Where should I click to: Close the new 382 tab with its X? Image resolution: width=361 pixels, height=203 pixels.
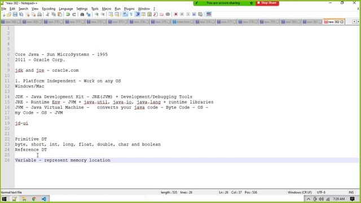[342, 22]
